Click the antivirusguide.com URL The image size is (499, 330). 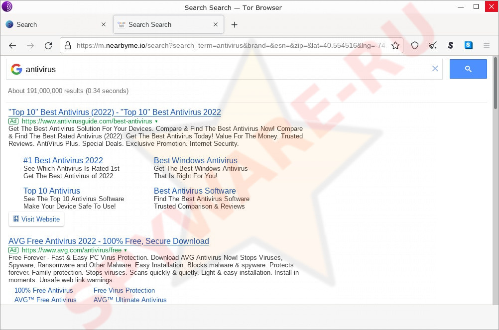coord(87,121)
